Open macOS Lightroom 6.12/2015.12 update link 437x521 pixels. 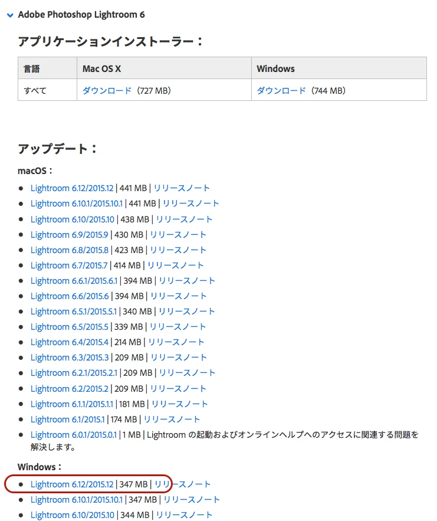tap(72, 188)
